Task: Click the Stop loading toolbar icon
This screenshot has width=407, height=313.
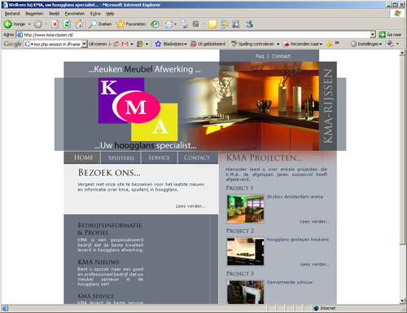Action: pos(55,24)
